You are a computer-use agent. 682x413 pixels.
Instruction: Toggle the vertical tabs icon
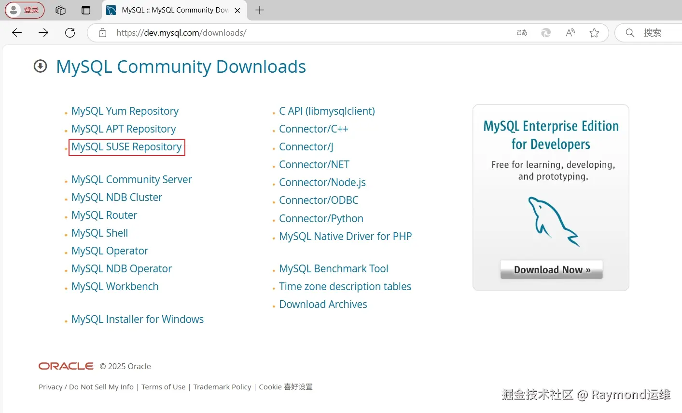point(86,10)
